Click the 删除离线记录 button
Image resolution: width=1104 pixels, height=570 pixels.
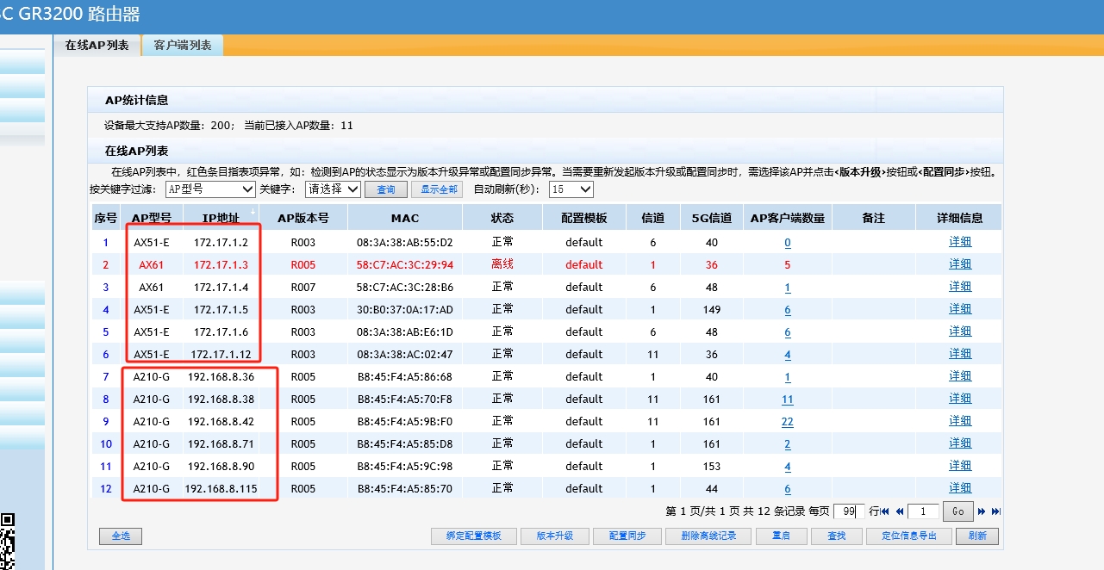click(x=708, y=536)
